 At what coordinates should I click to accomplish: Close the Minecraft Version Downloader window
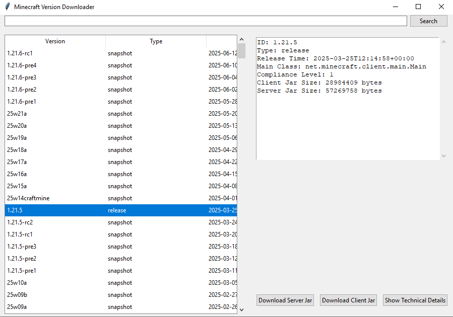pos(441,7)
